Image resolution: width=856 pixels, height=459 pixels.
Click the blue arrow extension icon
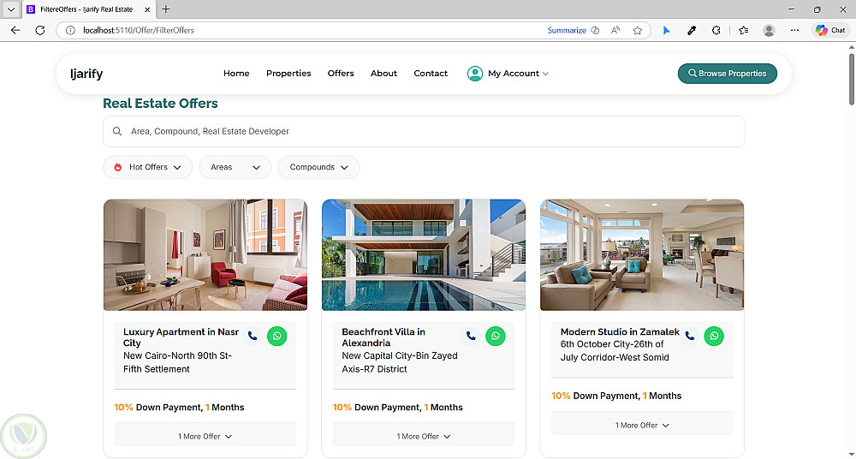point(666,30)
